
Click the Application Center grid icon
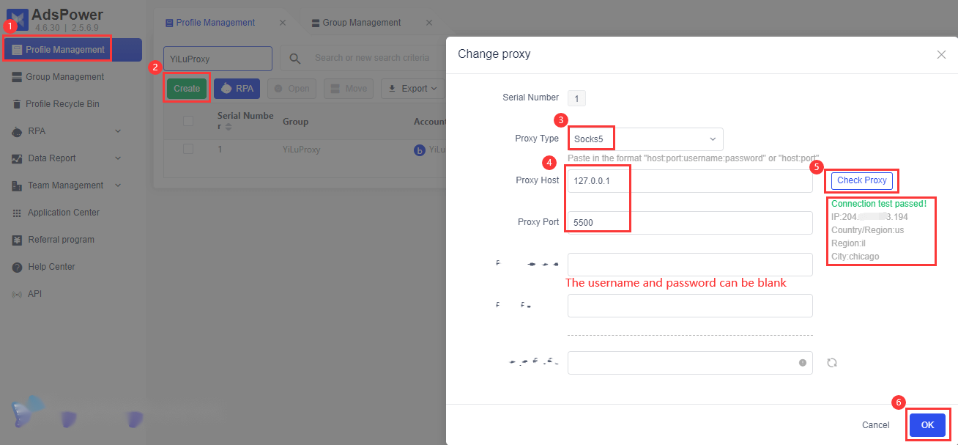click(17, 213)
